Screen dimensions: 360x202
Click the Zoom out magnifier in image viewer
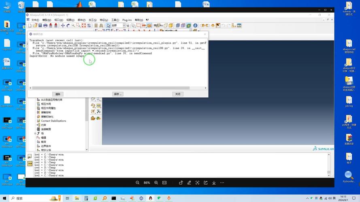click(138, 183)
